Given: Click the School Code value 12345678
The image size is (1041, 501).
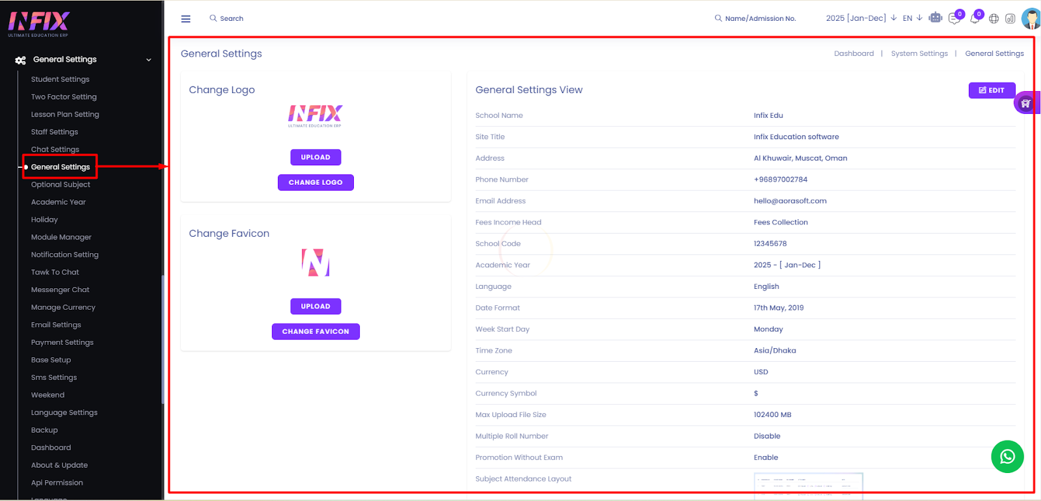Looking at the screenshot, I should click(770, 244).
